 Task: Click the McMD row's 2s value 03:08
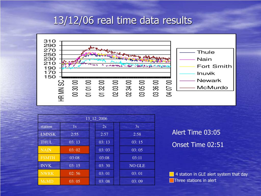pyautogui.click(x=104, y=181)
